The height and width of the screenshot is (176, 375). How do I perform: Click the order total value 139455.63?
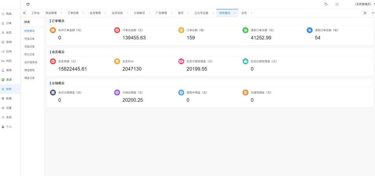(x=134, y=38)
